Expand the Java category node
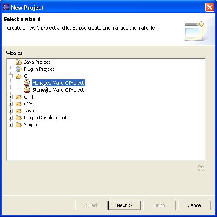217x217 pixels. coord(10,111)
